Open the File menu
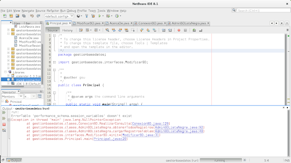Screen dimensions: 291x163 coord(3,10)
